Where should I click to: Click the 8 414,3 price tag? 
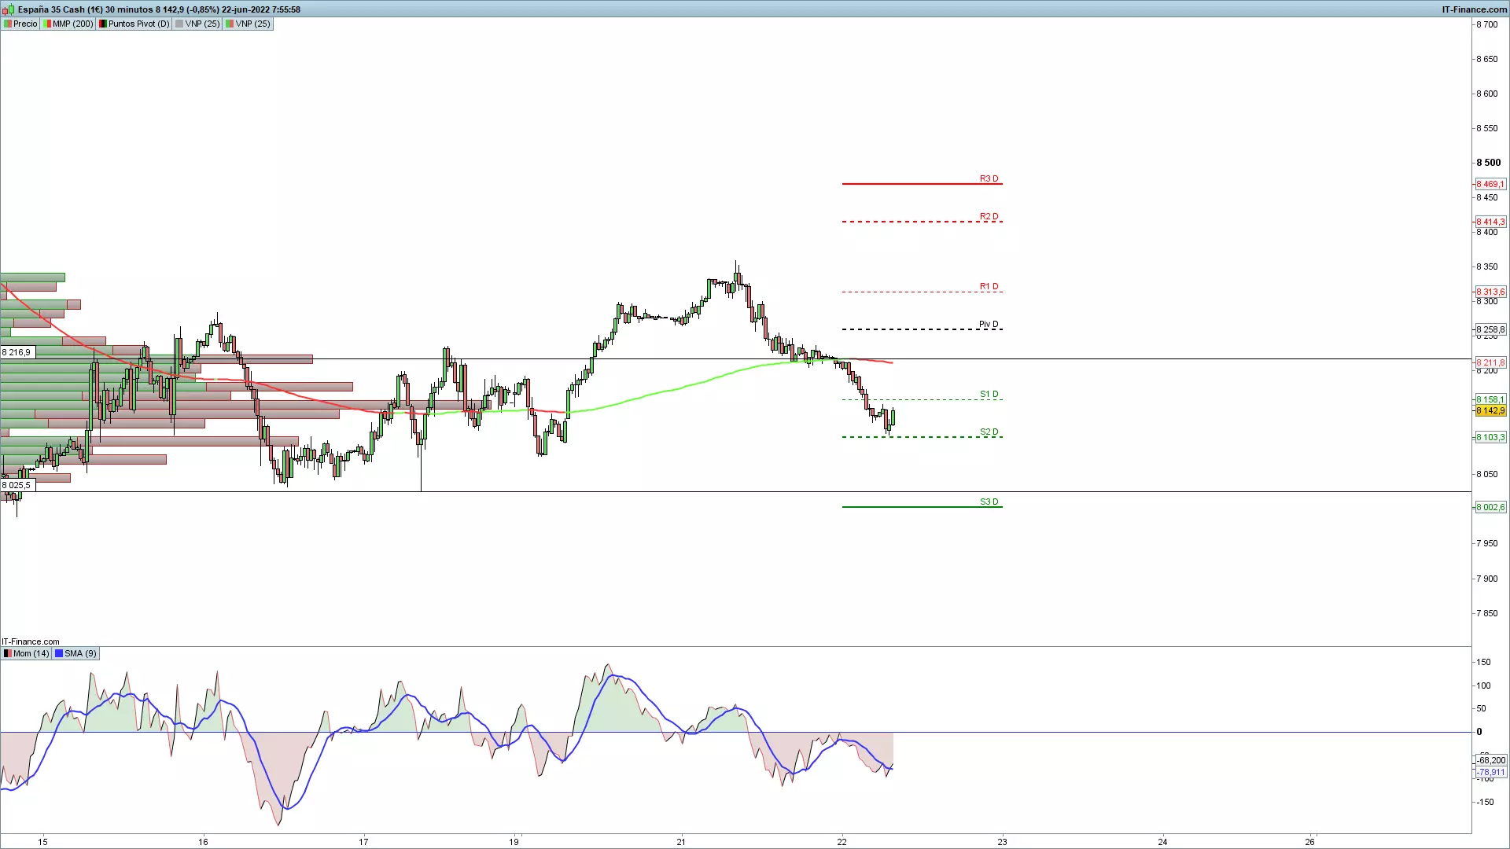[1490, 222]
